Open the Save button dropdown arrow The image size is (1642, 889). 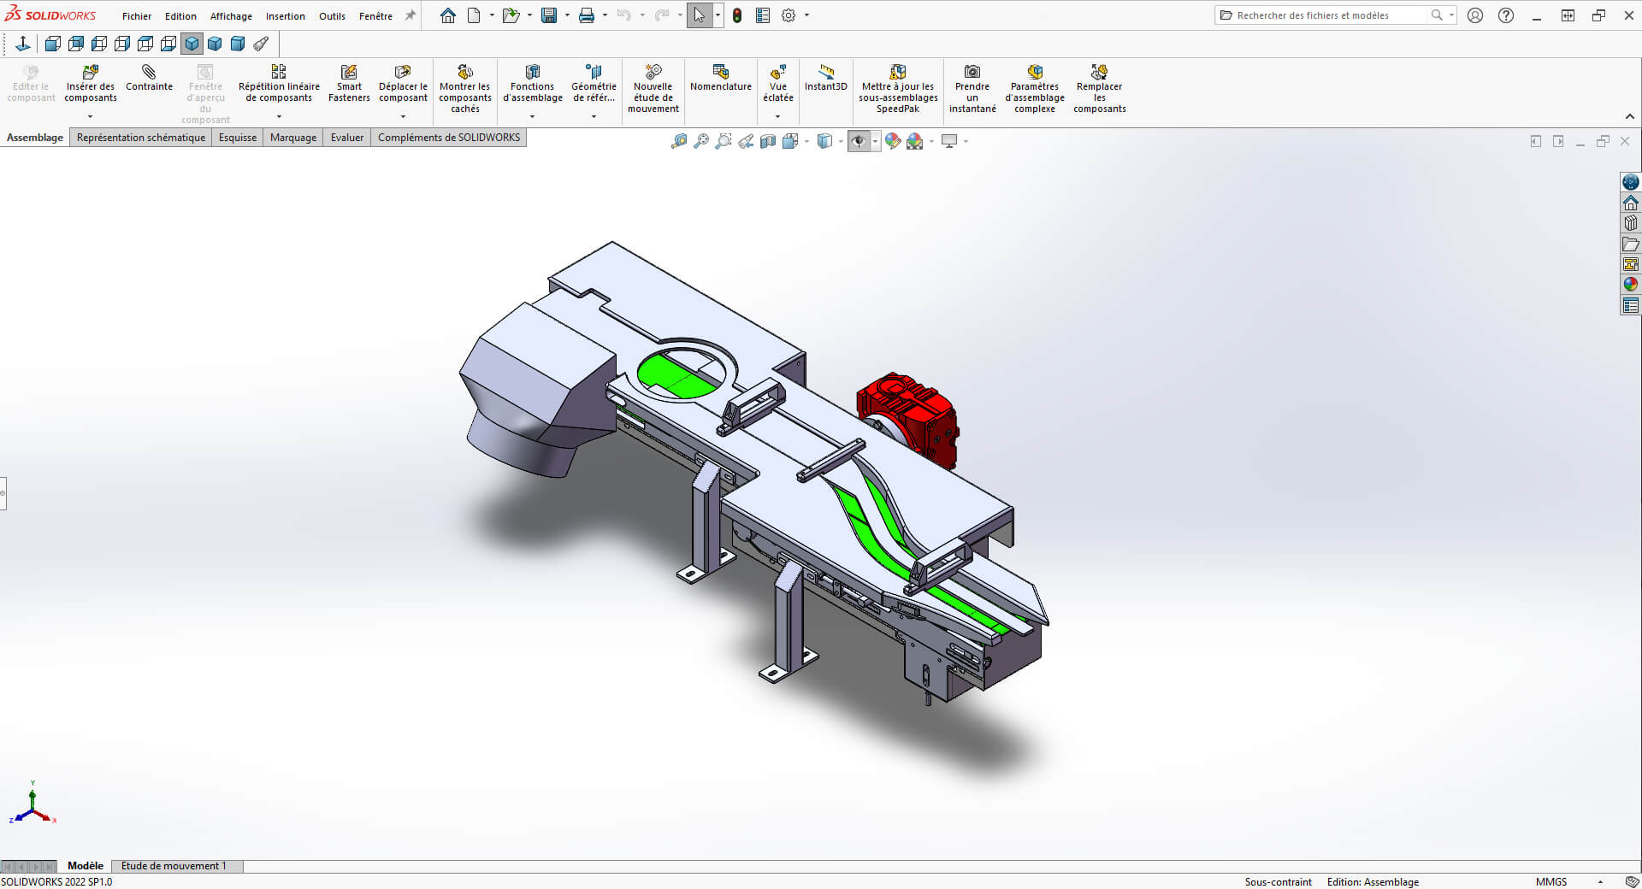567,15
